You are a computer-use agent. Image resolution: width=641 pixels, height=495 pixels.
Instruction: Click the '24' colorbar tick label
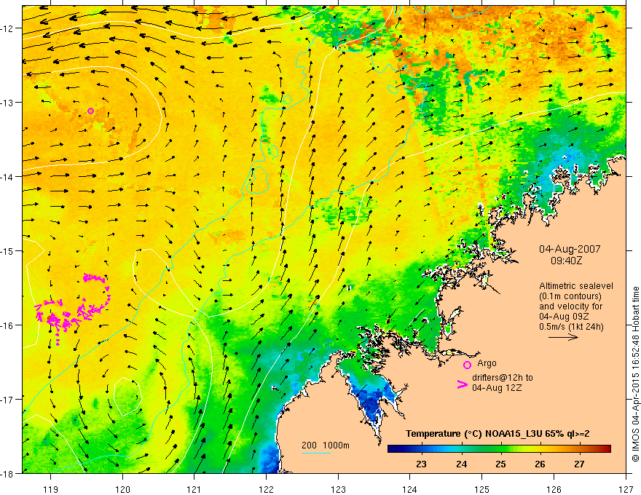point(462,464)
